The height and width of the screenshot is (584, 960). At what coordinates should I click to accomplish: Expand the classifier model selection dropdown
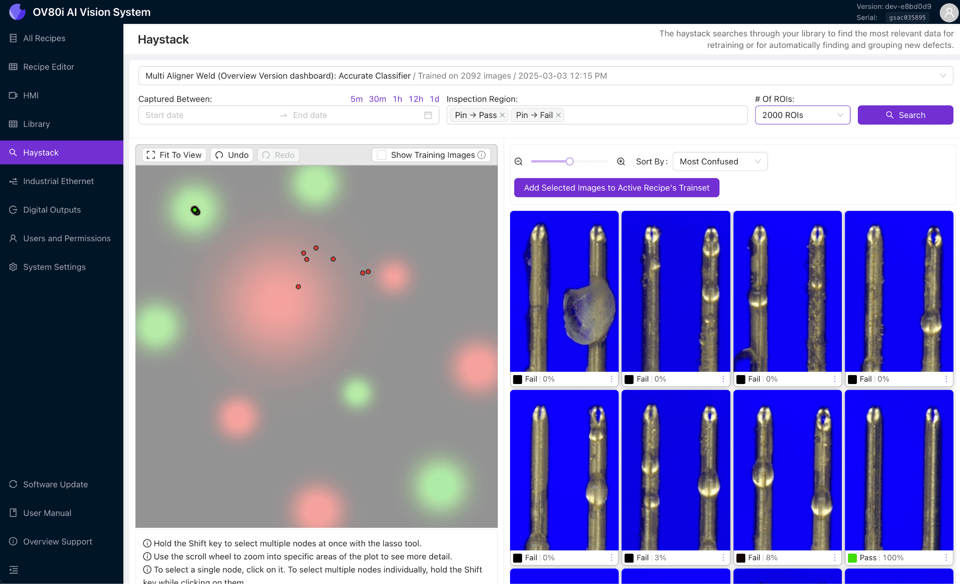tap(545, 76)
